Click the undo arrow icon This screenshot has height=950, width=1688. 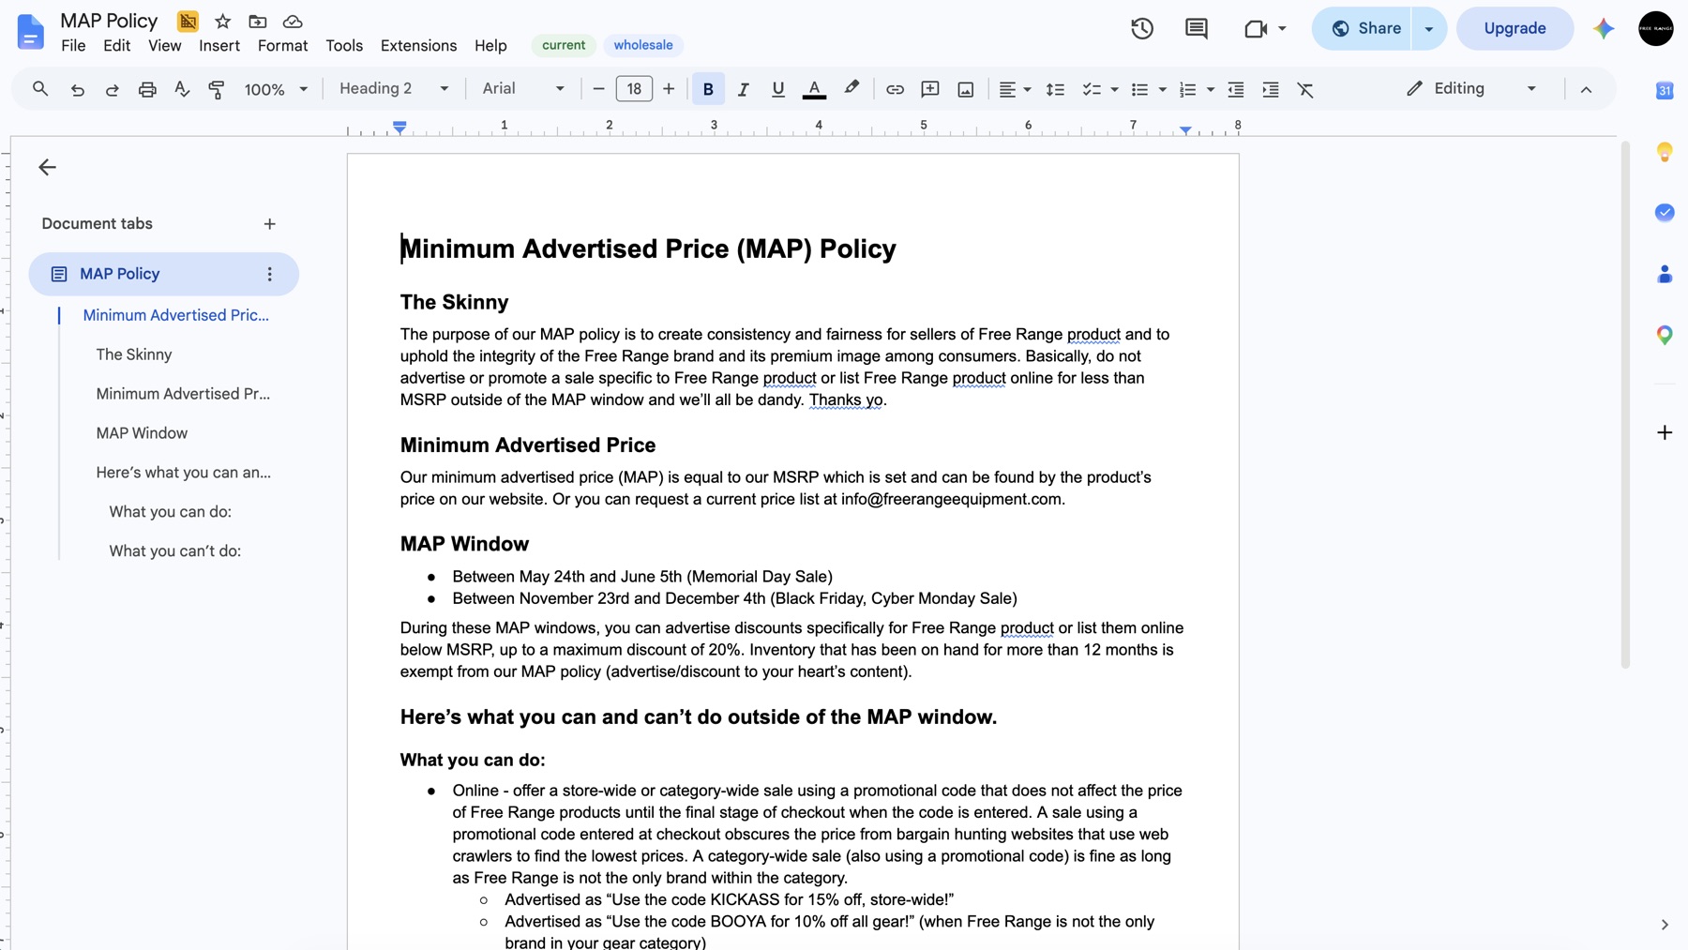click(78, 89)
